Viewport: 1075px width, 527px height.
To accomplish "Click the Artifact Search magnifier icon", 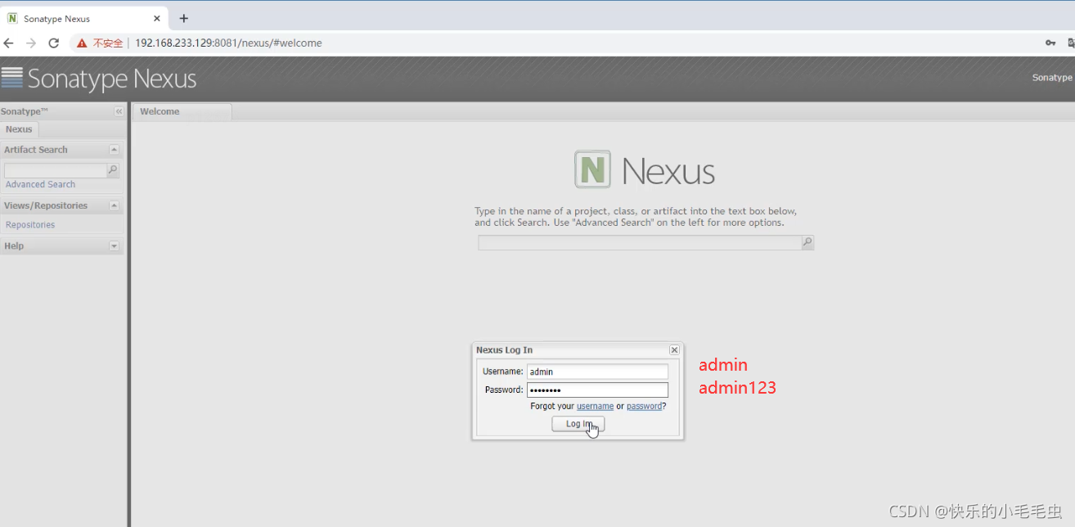I will (113, 170).
